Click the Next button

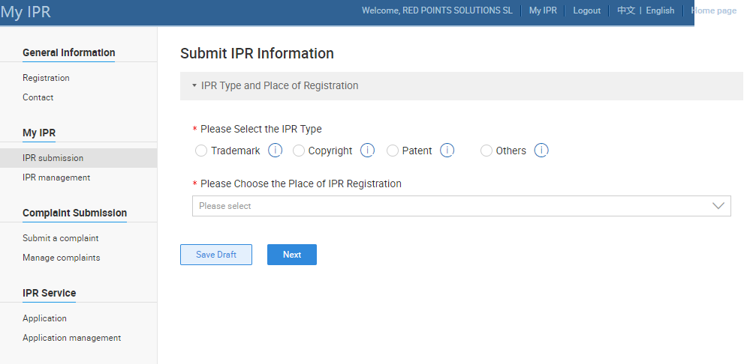(291, 255)
